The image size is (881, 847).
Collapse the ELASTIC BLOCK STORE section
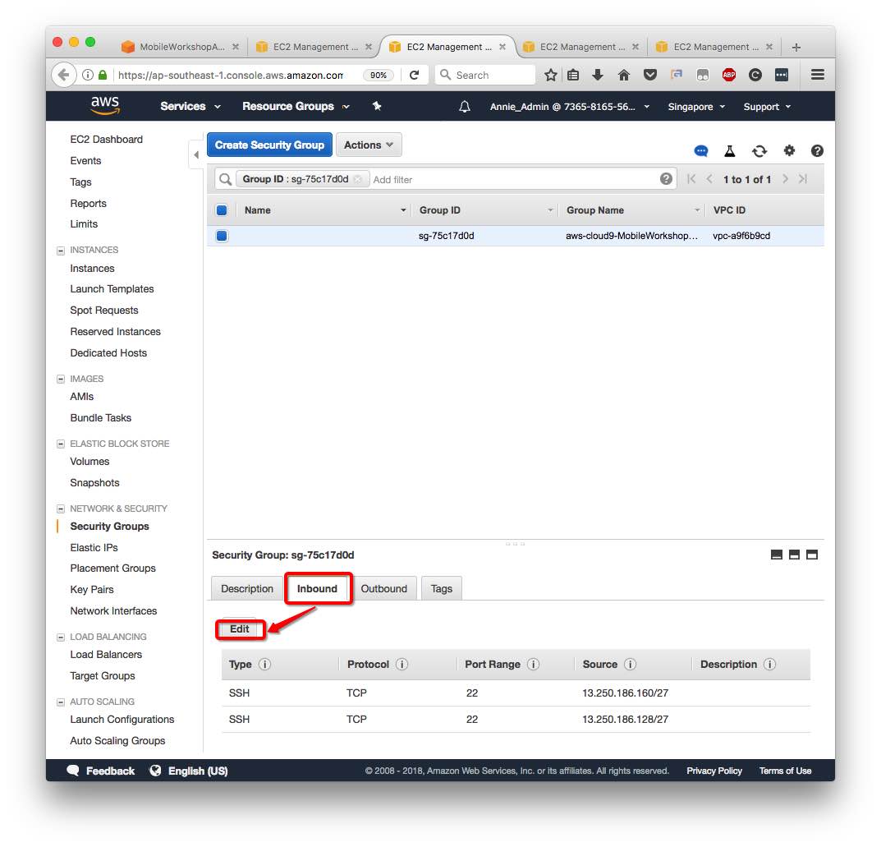[61, 444]
